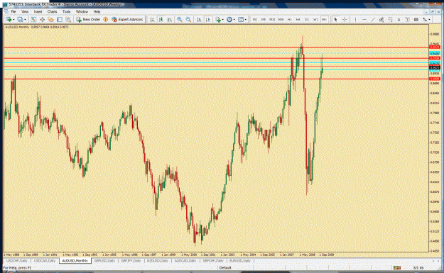The height and width of the screenshot is (273, 444).
Task: Expand the Templates dropdown arrow
Action: (x=246, y=20)
